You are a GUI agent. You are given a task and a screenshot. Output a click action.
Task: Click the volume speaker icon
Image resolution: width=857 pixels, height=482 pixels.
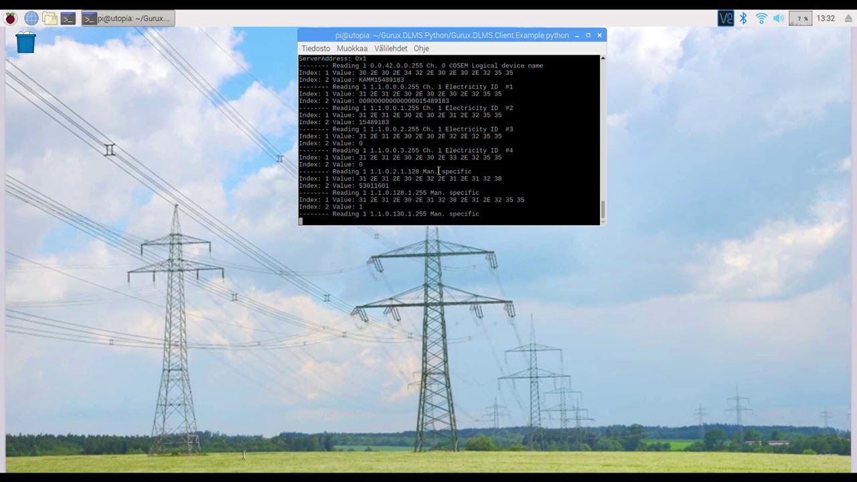point(779,18)
